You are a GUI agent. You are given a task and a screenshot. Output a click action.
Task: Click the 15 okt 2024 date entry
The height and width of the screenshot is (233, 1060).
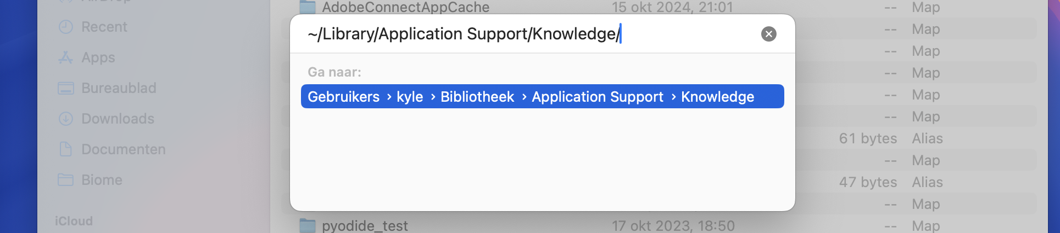pos(672,7)
